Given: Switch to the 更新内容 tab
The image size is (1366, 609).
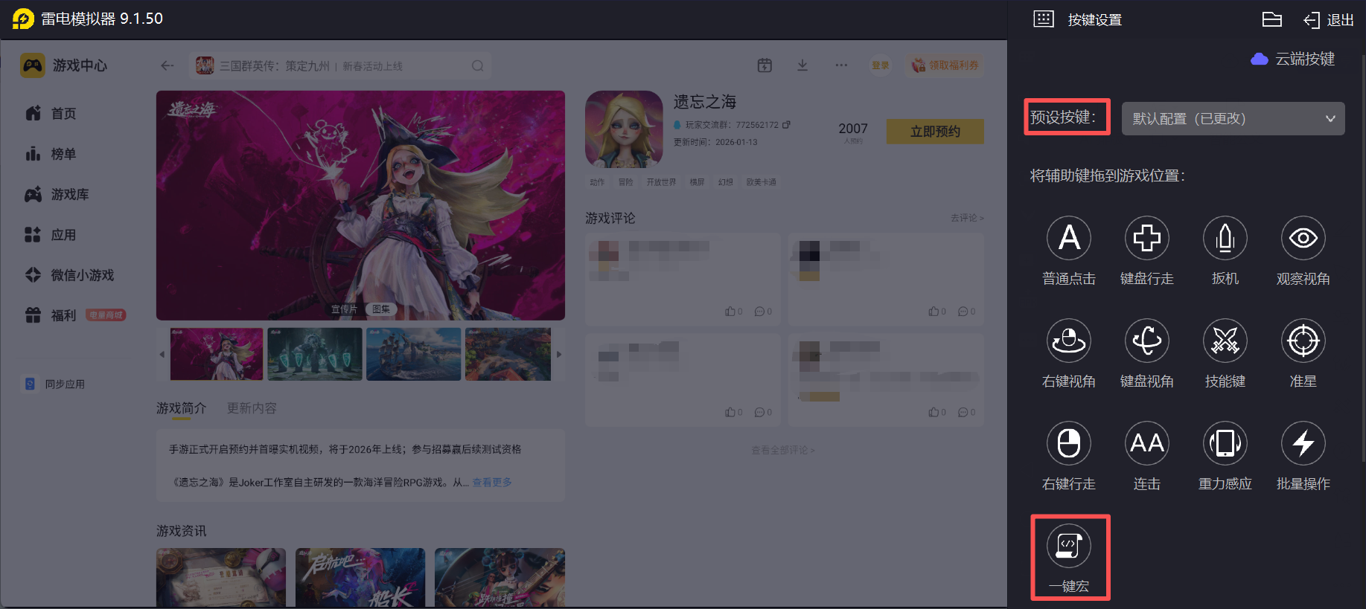Looking at the screenshot, I should coord(252,408).
